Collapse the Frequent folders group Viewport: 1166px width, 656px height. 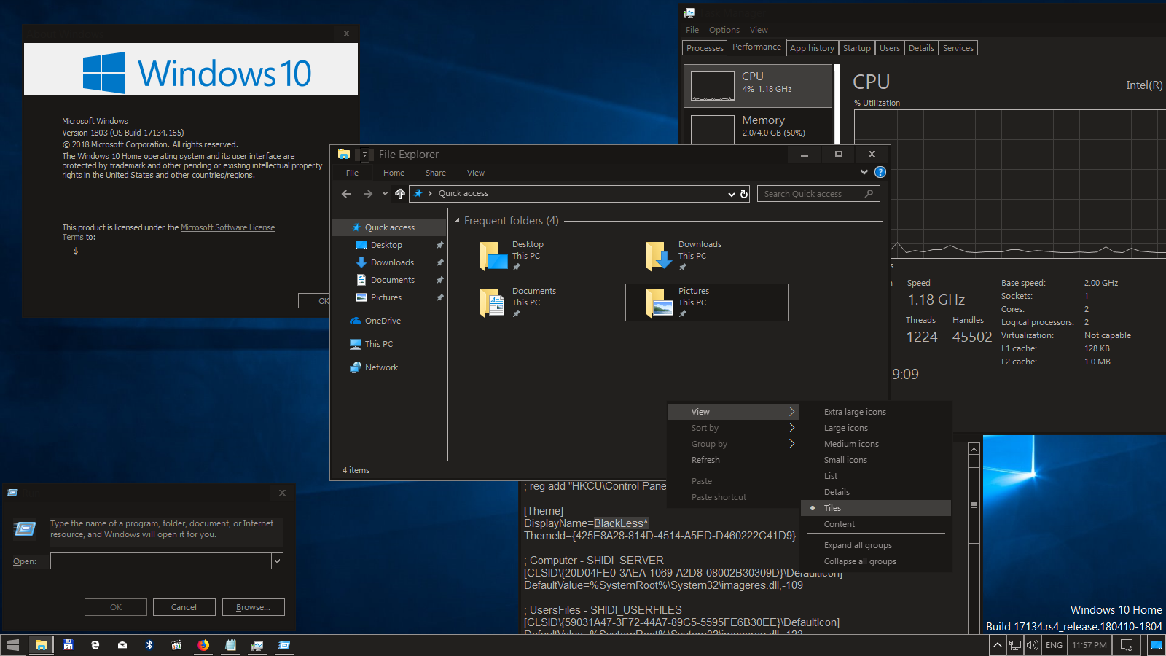(457, 221)
